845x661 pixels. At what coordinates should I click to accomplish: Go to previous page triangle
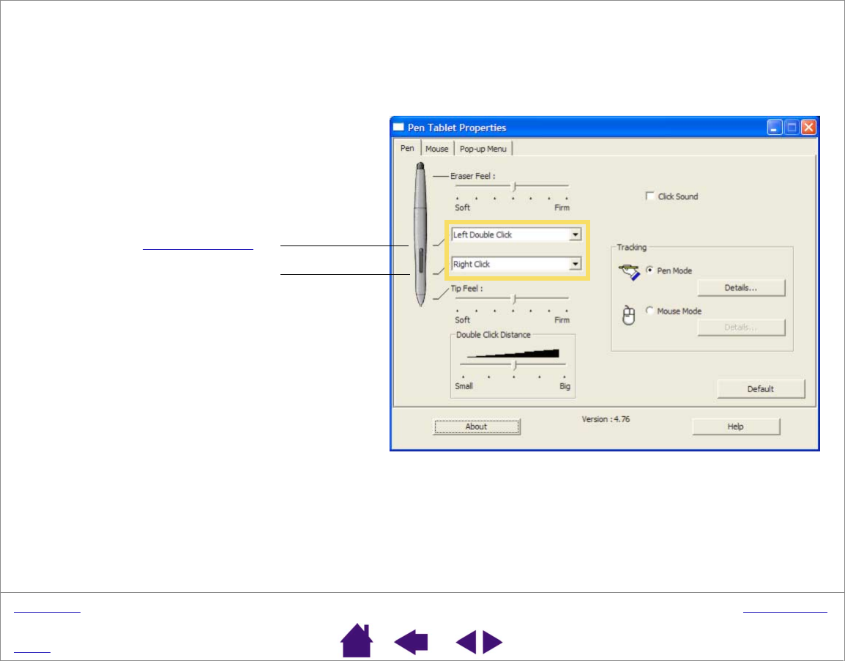[466, 642]
